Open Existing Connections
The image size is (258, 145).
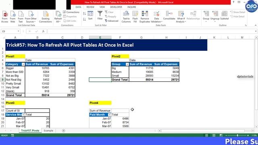[46, 17]
